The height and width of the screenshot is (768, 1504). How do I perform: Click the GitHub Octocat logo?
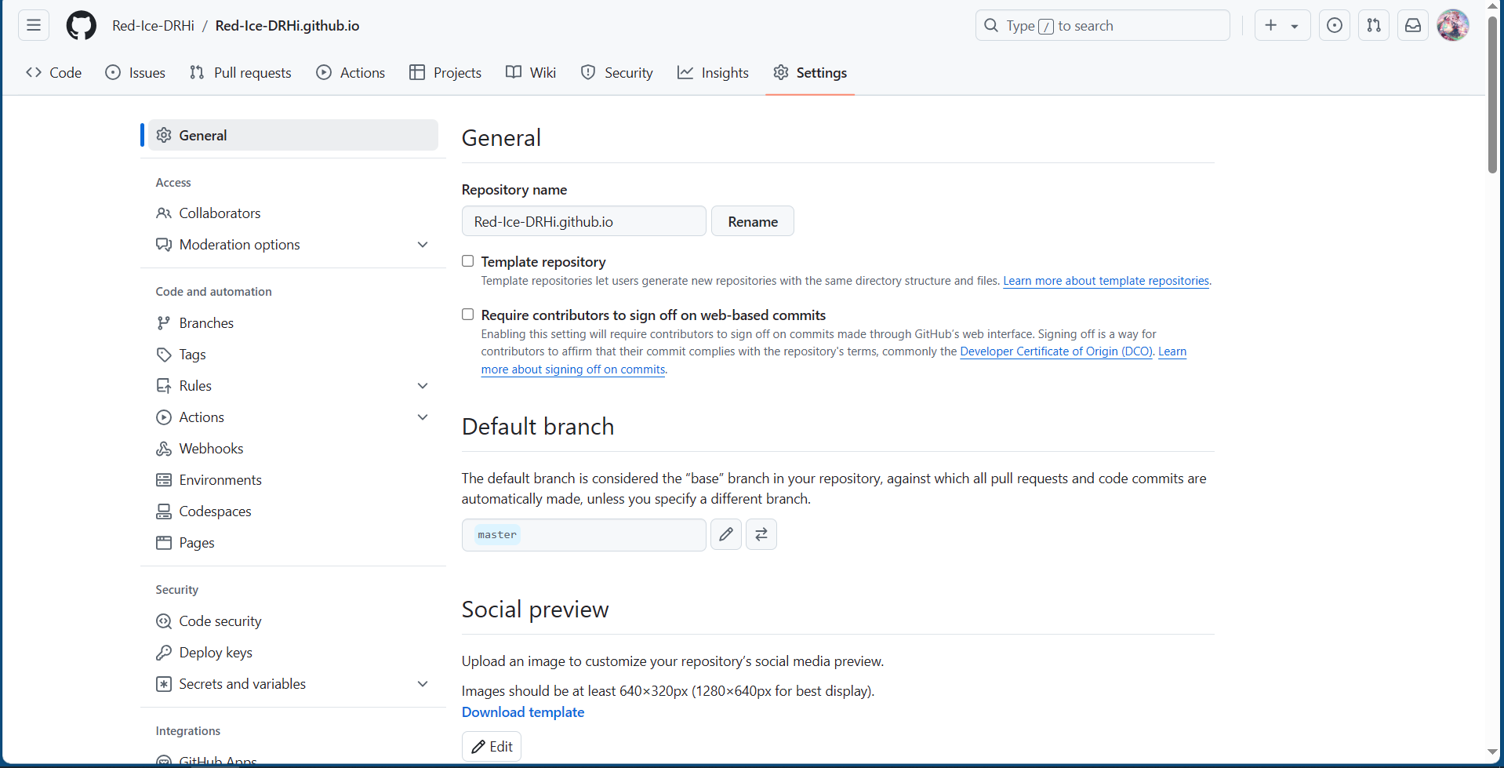[x=81, y=26]
